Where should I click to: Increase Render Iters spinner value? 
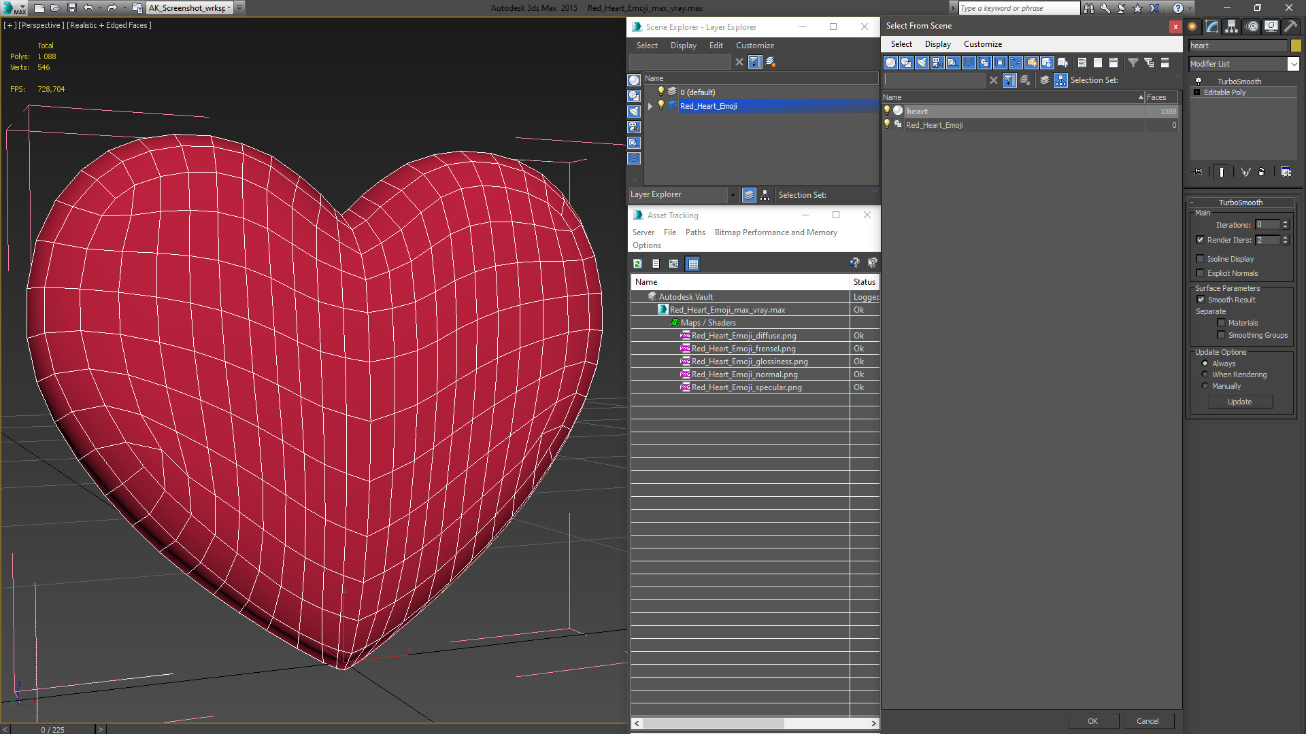tap(1285, 237)
